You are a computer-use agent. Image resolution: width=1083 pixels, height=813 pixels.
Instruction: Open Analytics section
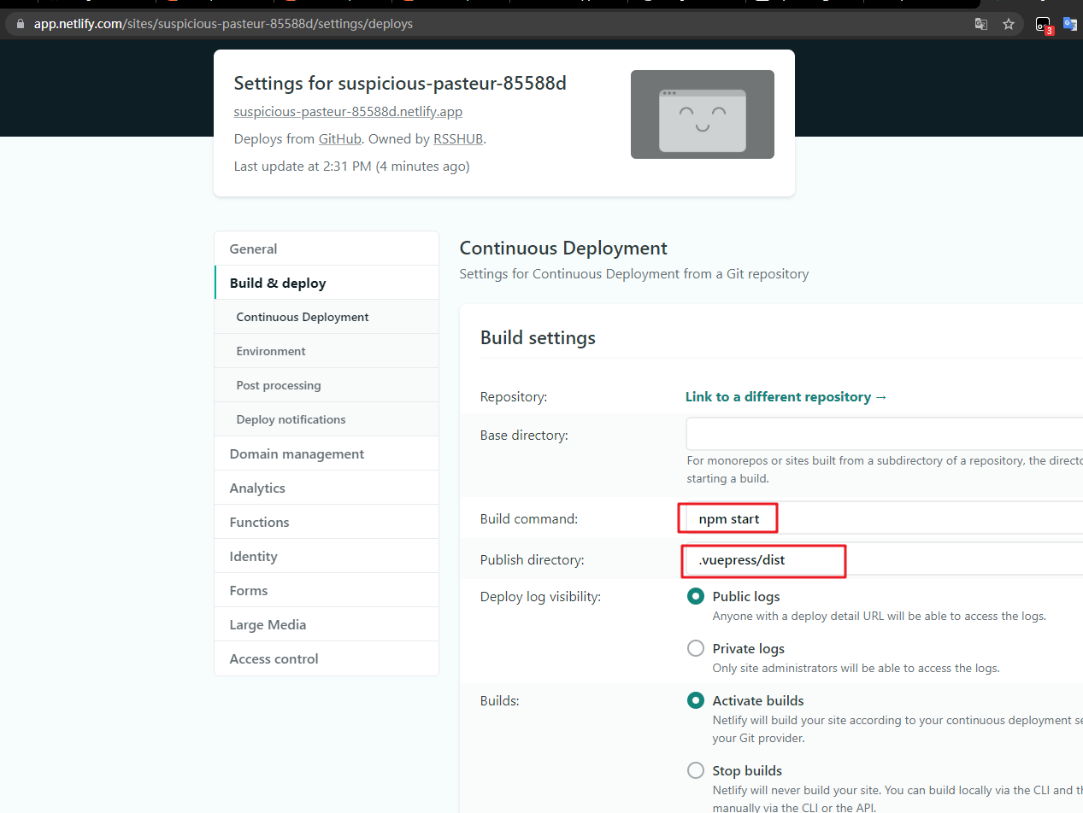pos(327,488)
